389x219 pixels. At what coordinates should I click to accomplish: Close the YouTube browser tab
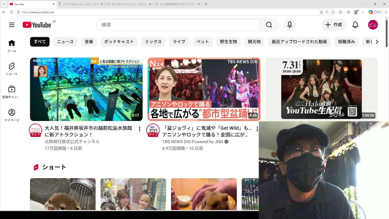[x=53, y=4]
